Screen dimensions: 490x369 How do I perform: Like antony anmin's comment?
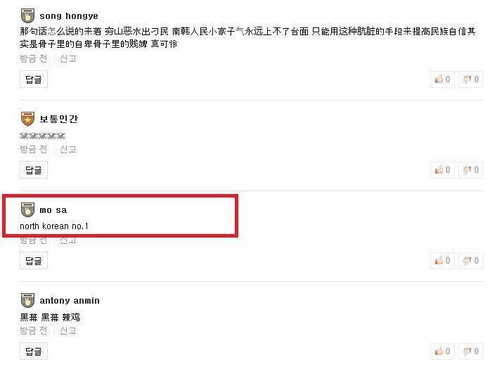pyautogui.click(x=442, y=351)
